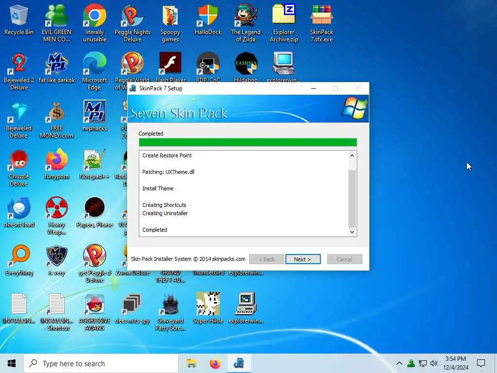Select FREE MONEY.com money bag icon
Viewport: 497px width, 373px height.
point(56,120)
